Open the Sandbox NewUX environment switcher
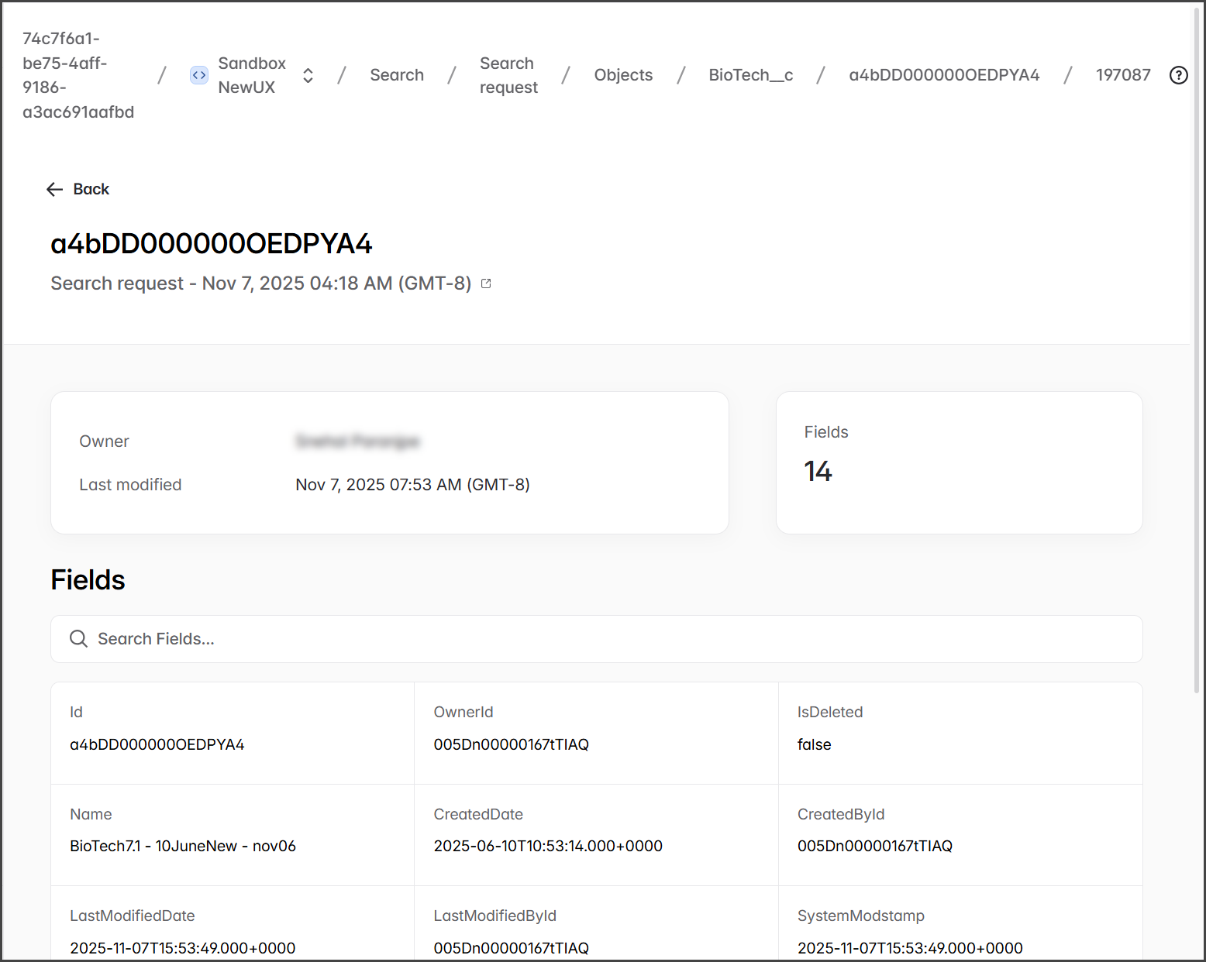 [308, 75]
